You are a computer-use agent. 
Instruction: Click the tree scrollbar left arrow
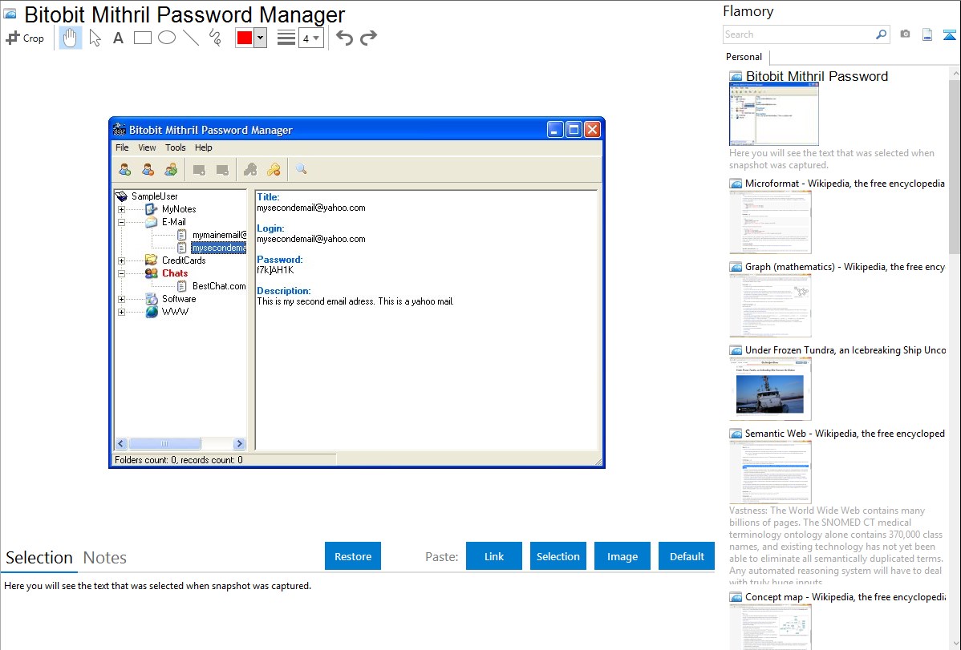(121, 443)
